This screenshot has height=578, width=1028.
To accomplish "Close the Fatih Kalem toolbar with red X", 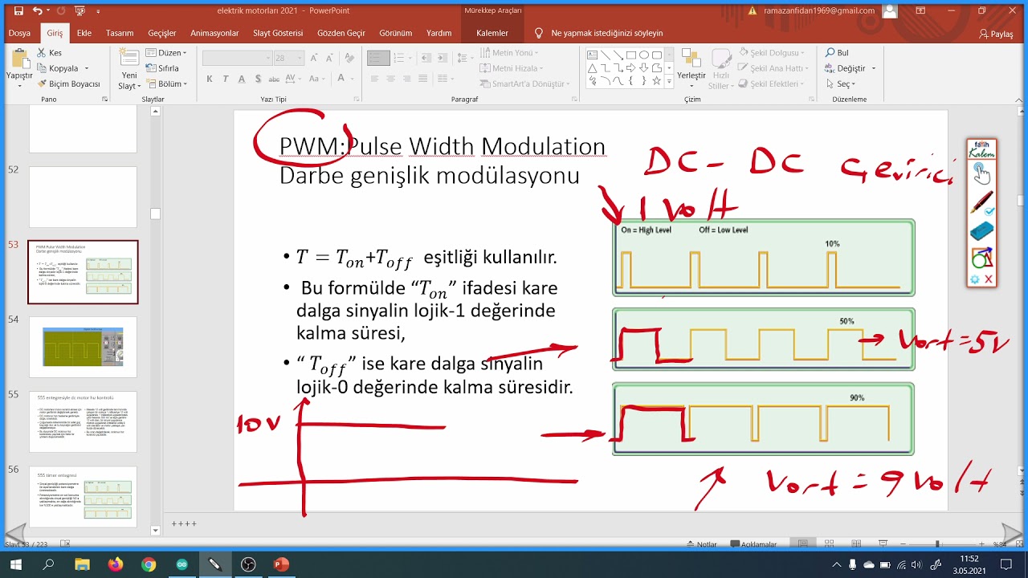I will point(989,279).
